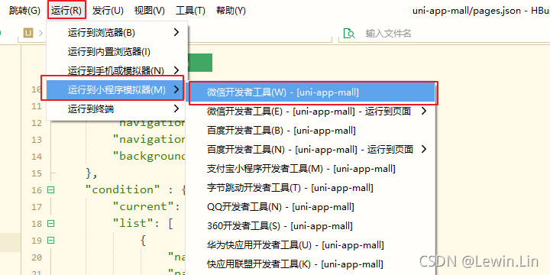
Task: Click line number 17 in the gutter
Action: pos(37,207)
